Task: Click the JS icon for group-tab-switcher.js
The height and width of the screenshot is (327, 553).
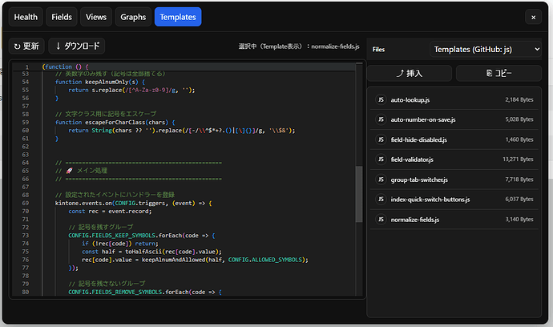Action: [381, 180]
